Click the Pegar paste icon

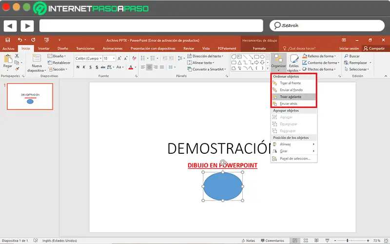point(7,60)
